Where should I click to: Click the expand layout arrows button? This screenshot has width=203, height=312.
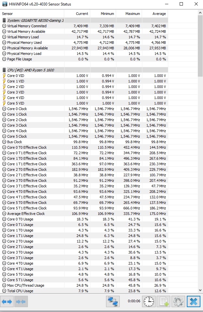[x=7, y=302]
